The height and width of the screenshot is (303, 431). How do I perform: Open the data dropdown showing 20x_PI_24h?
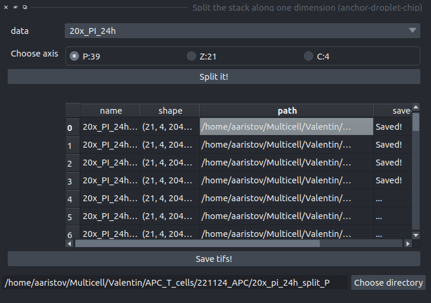point(242,31)
